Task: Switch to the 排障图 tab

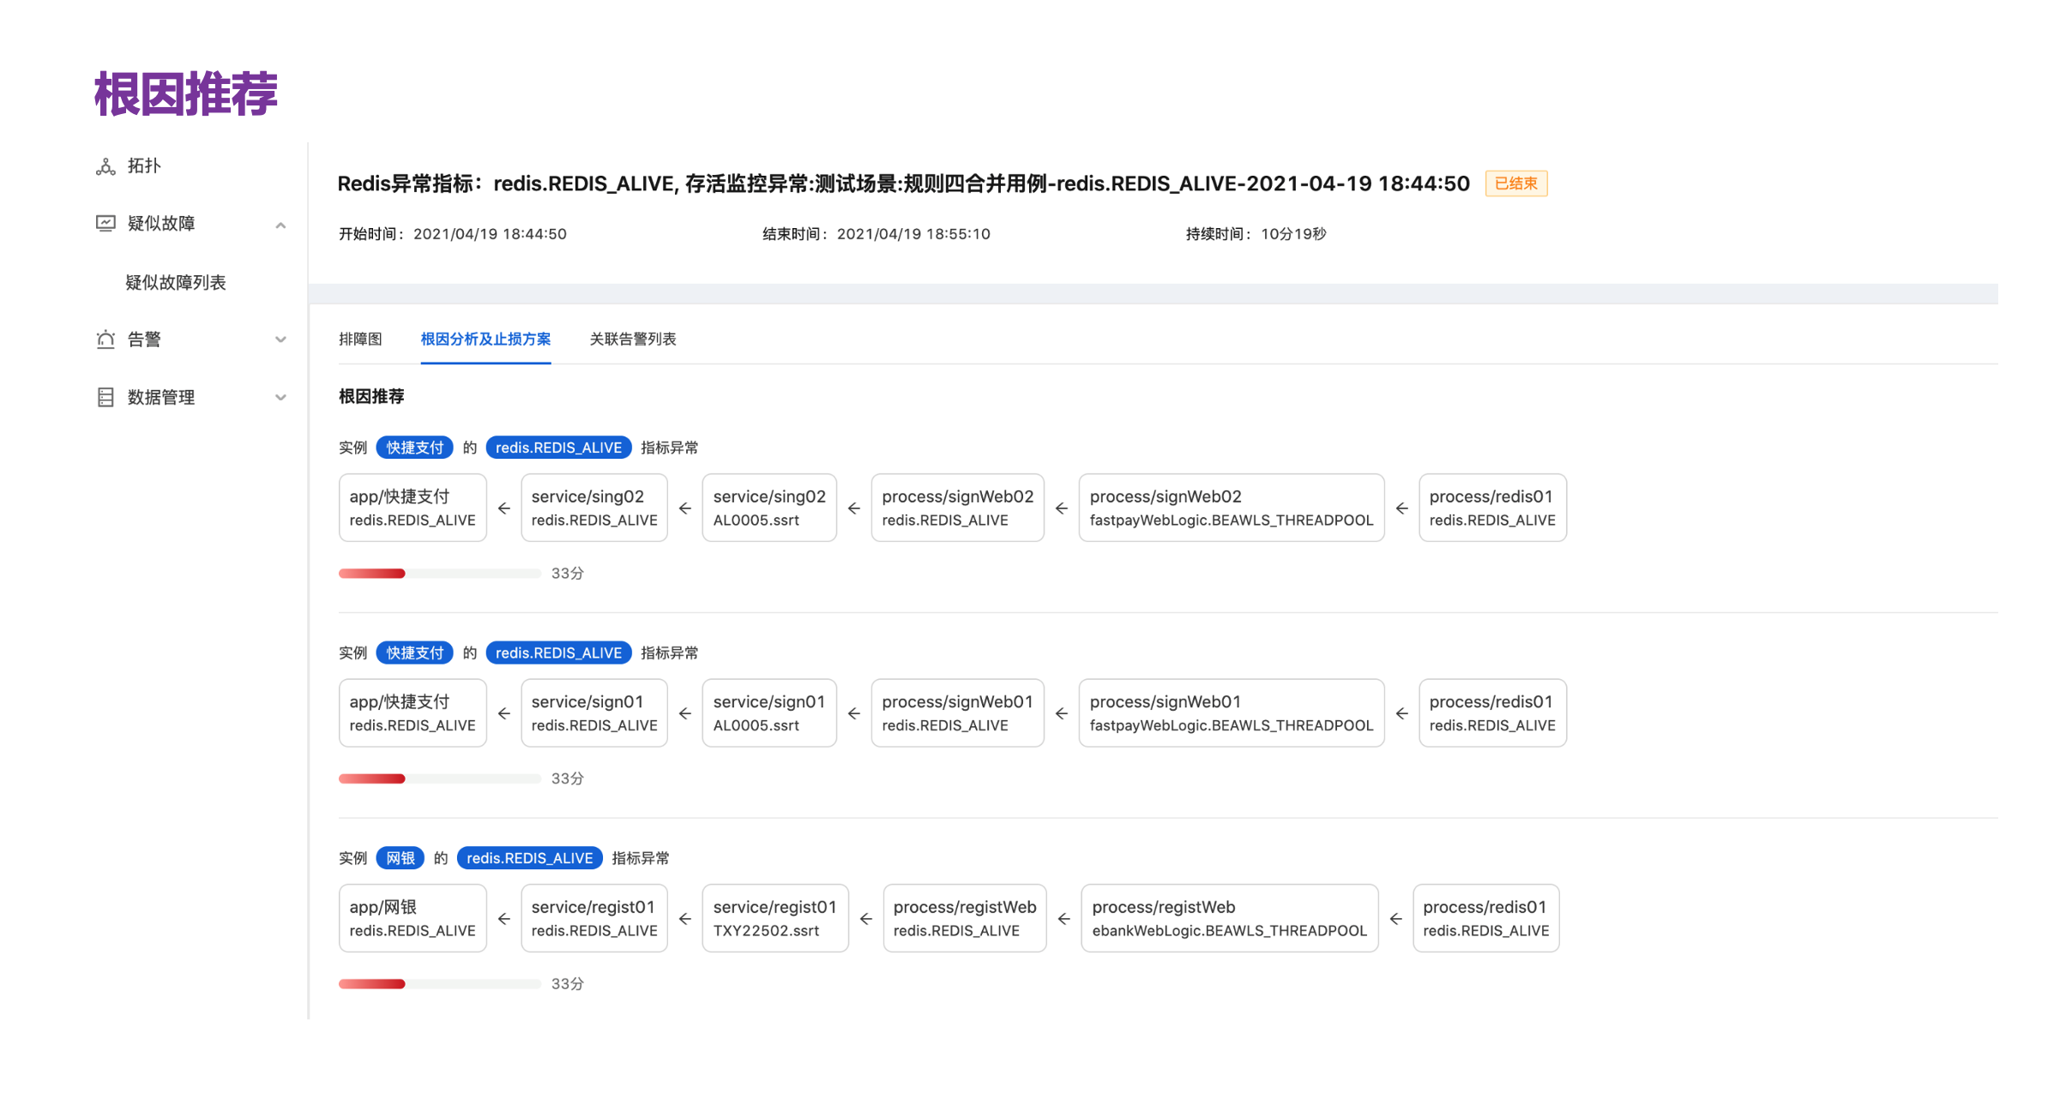Action: pos(360,339)
